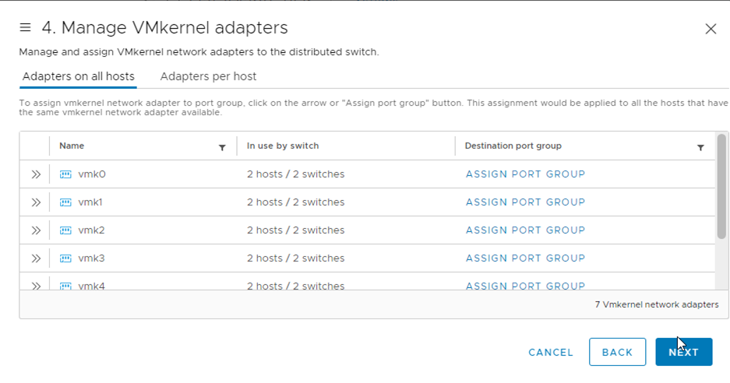Switch to Adapters per host tab
The image size is (730, 383).
[208, 76]
